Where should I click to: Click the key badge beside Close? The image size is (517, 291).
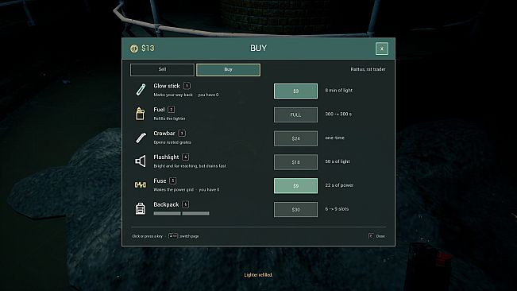pos(371,236)
